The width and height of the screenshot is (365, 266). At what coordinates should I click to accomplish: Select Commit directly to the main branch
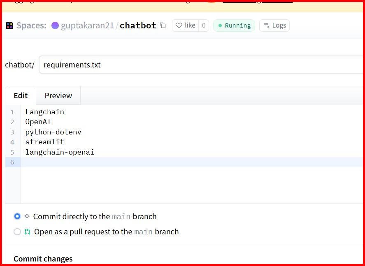coord(17,216)
